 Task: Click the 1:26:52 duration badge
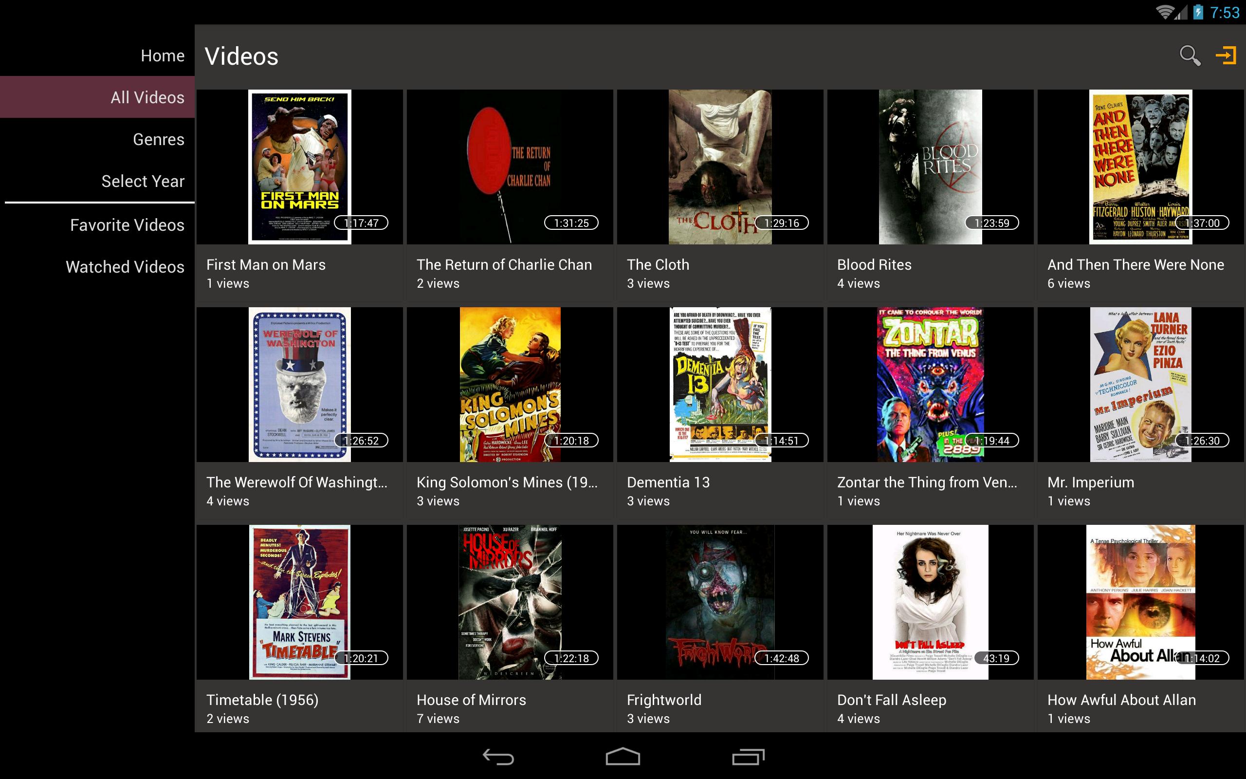point(362,441)
